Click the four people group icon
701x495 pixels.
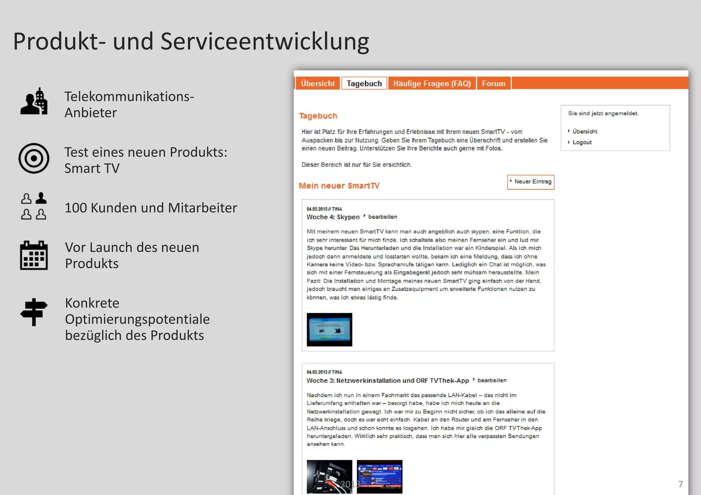pyautogui.click(x=34, y=206)
